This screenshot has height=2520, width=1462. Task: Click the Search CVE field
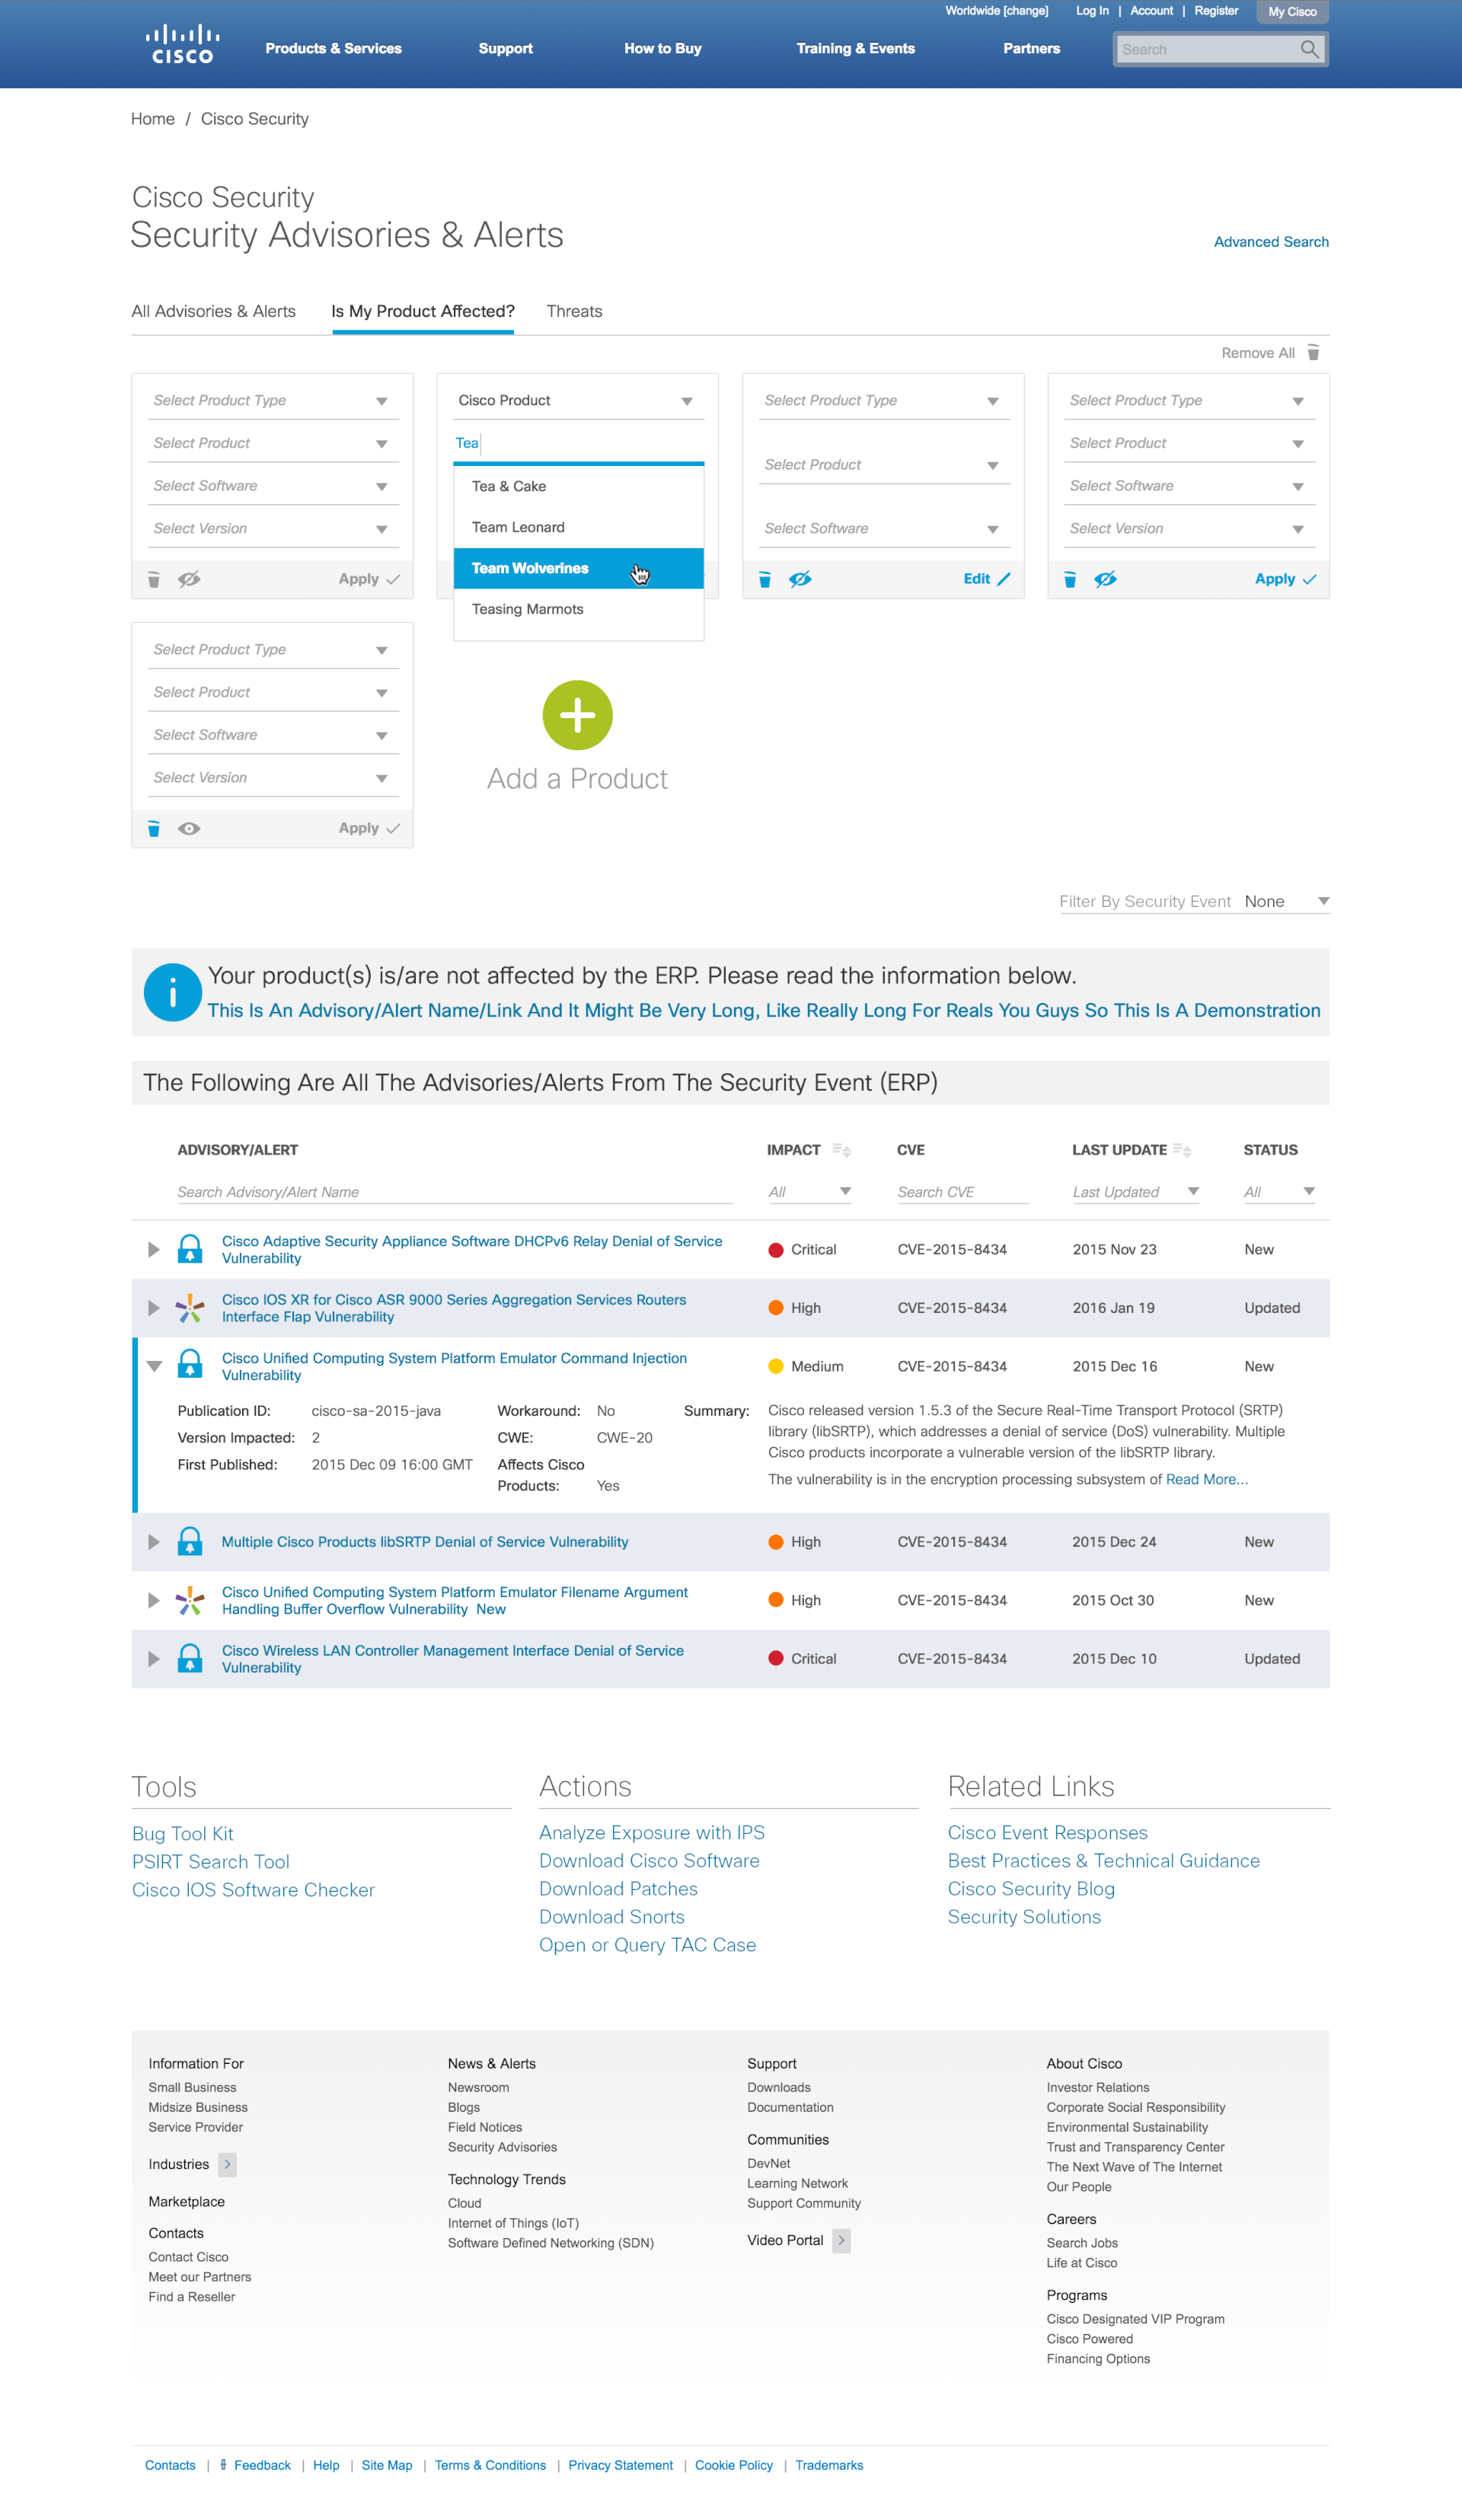[962, 1192]
